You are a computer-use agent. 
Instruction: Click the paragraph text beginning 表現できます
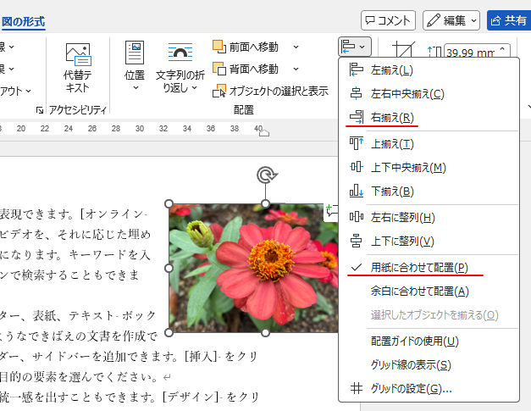pos(74,214)
